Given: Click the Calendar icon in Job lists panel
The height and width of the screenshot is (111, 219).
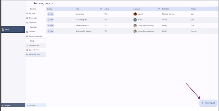Looking at the screenshot, I should click(x=27, y=32).
